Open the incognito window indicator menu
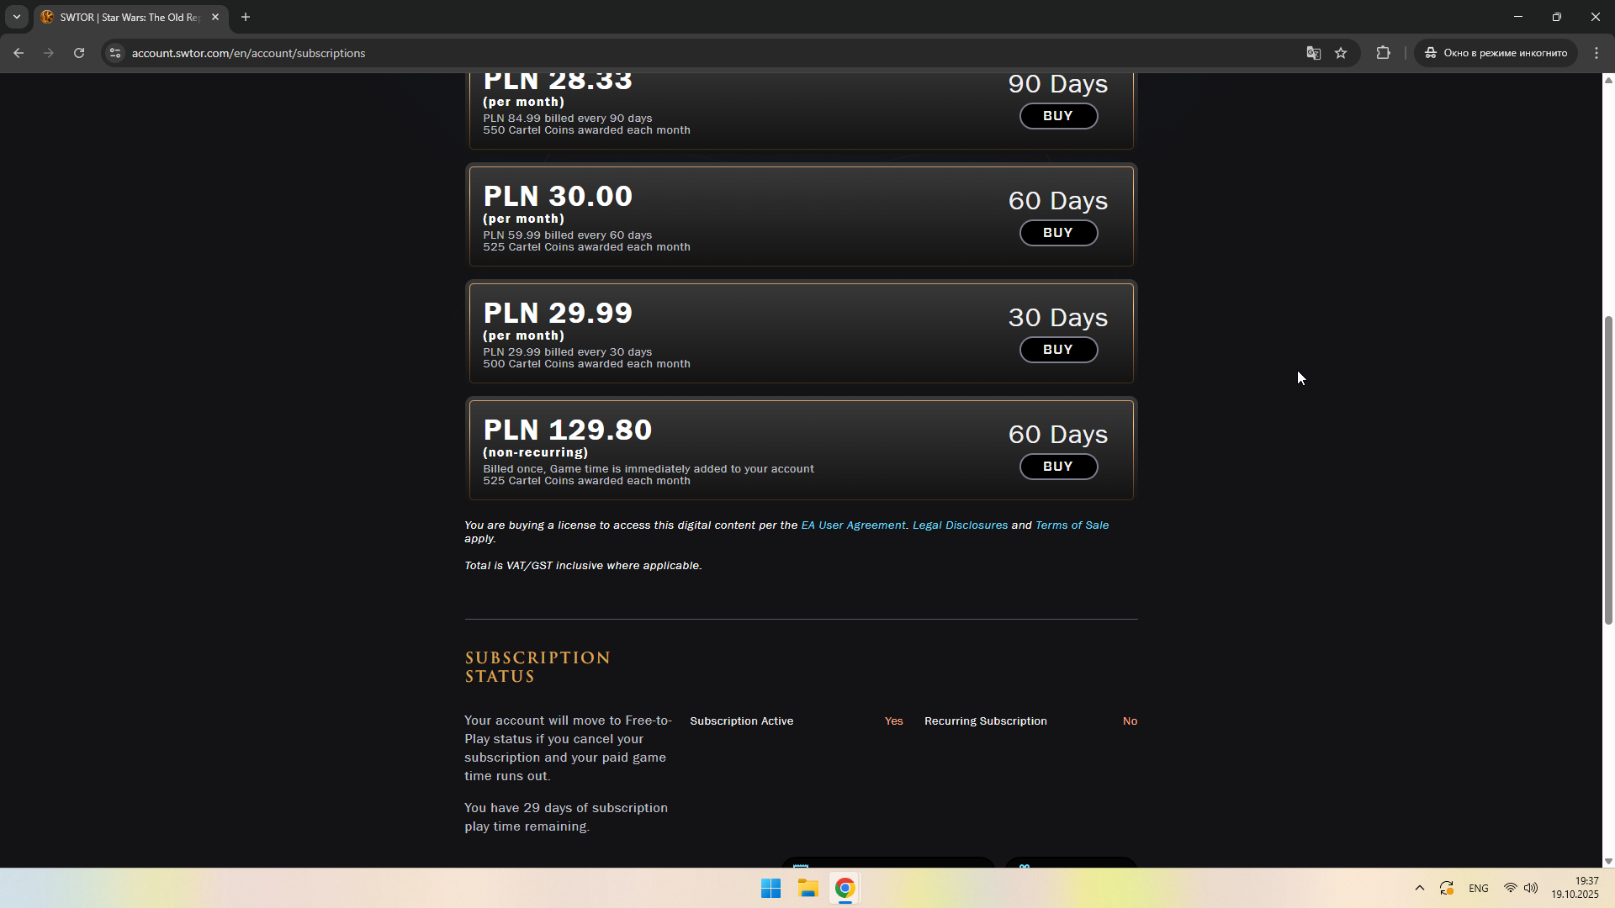The height and width of the screenshot is (908, 1615). [1496, 53]
